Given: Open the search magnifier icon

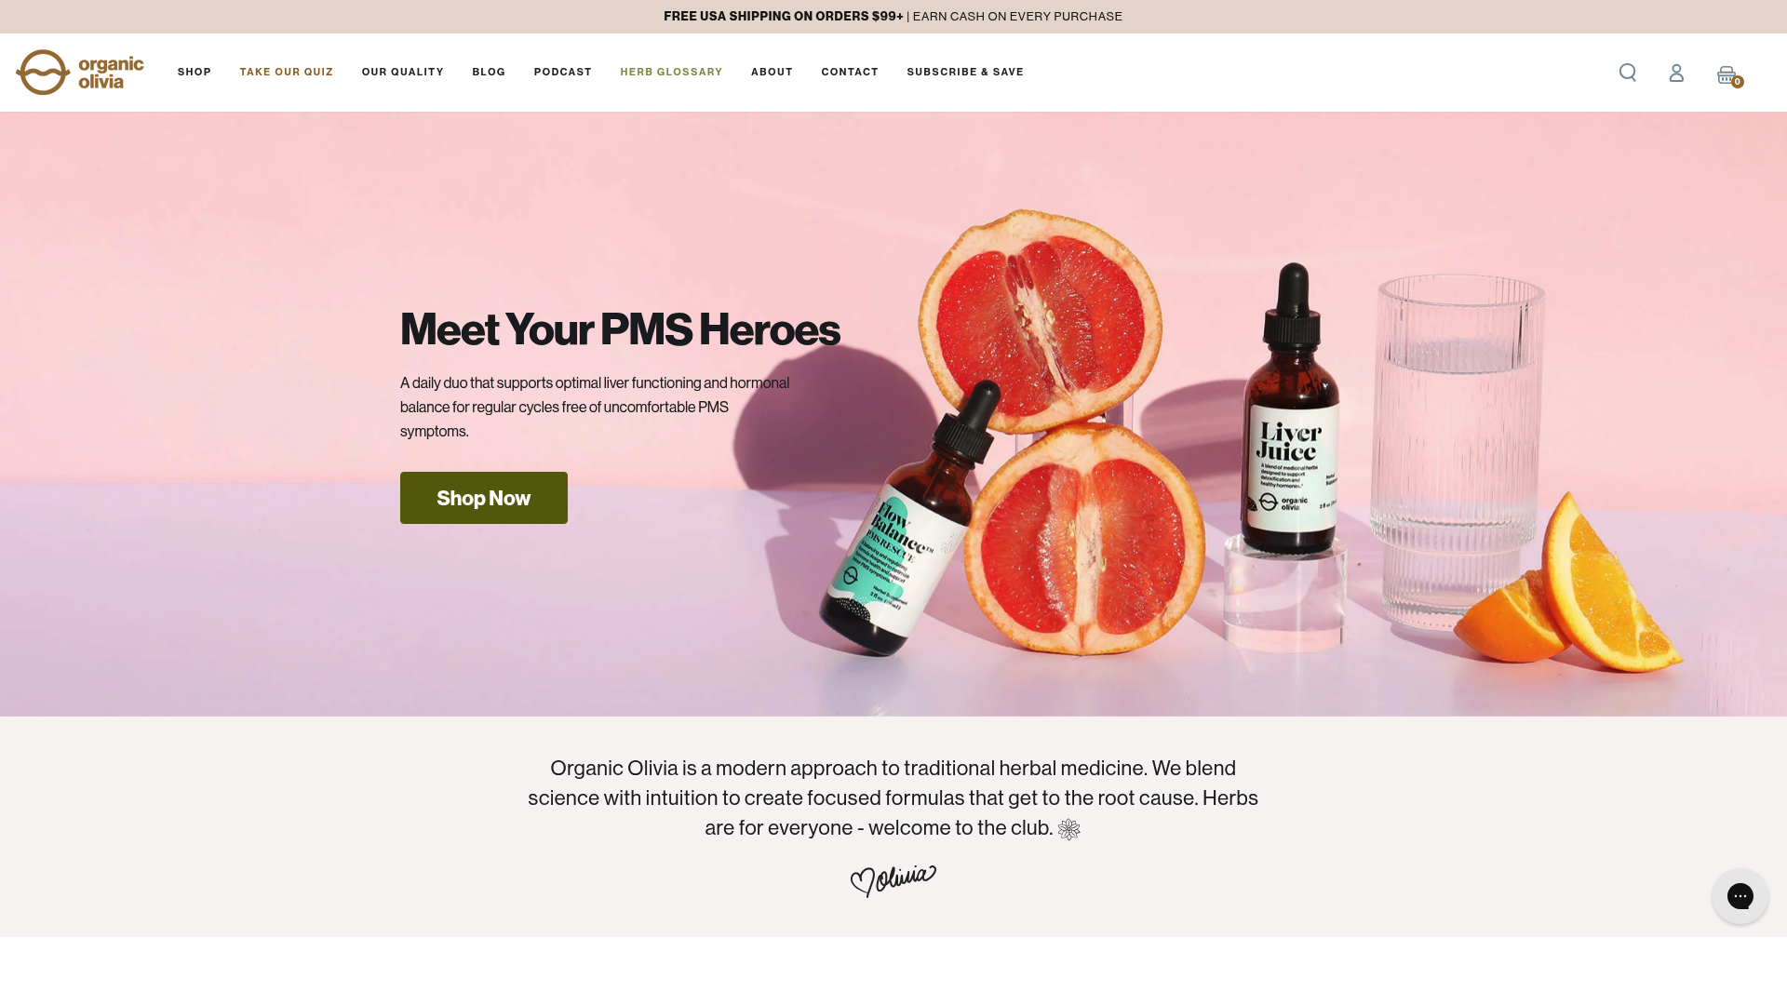Looking at the screenshot, I should click(1627, 73).
